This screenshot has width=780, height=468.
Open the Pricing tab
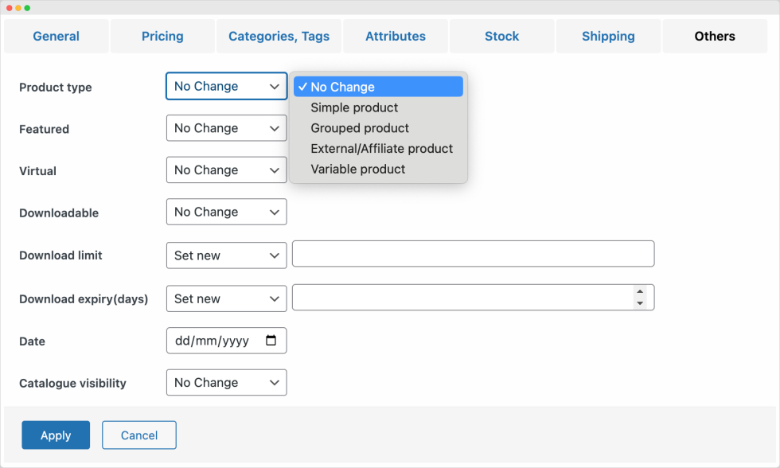(162, 37)
